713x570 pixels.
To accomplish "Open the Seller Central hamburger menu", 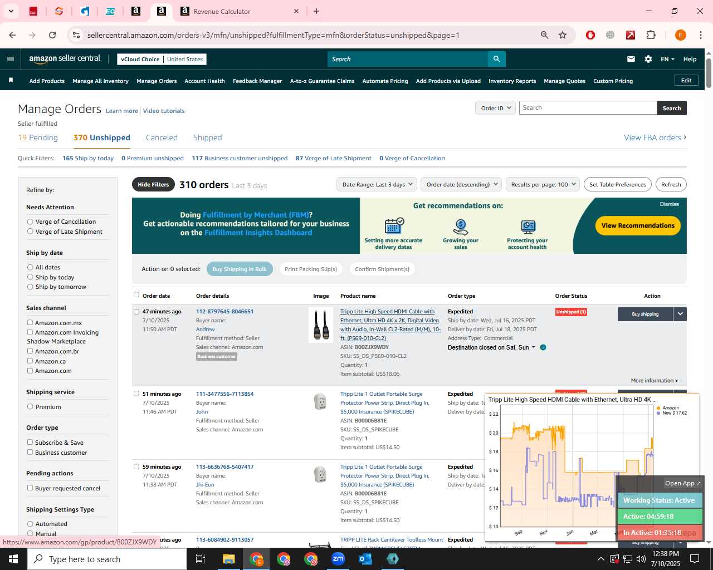I will click(x=11, y=59).
